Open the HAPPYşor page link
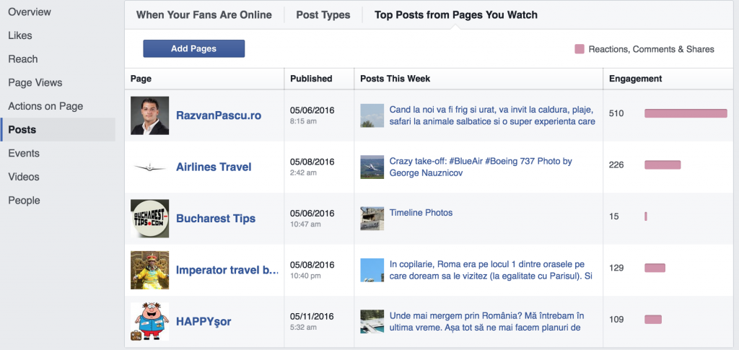The width and height of the screenshot is (739, 350). pyautogui.click(x=204, y=321)
